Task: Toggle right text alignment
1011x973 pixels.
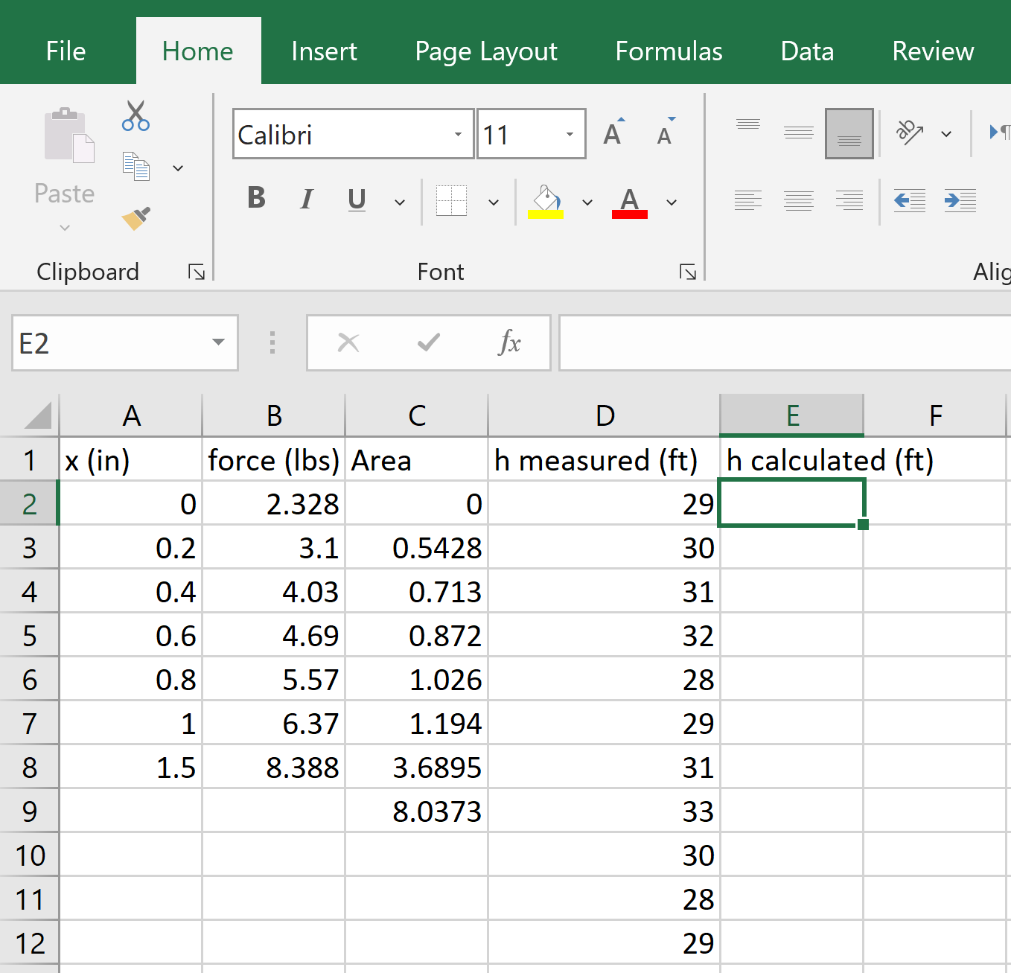Action: pyautogui.click(x=849, y=201)
